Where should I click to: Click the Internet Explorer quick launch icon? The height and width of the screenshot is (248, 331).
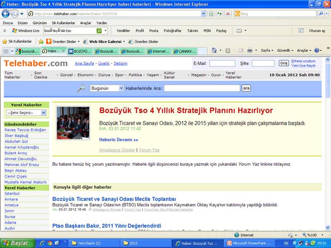pyautogui.click(x=43, y=243)
